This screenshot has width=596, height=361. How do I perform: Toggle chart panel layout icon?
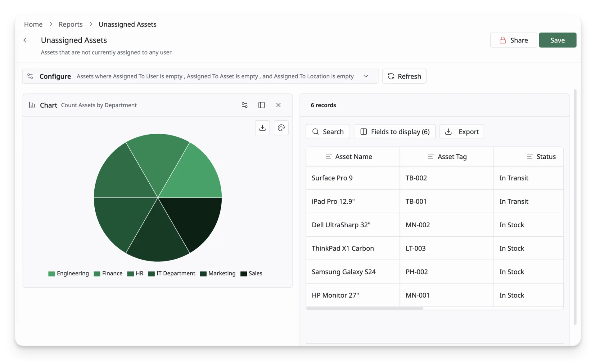[261, 105]
